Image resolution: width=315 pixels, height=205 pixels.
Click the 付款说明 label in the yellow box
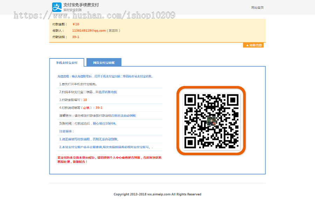tap(59, 37)
